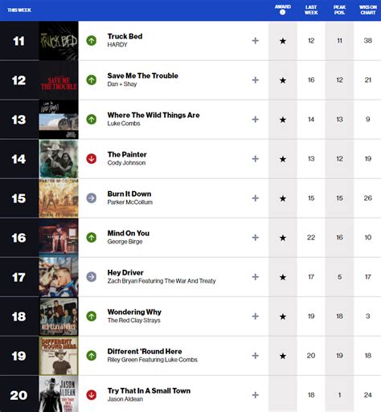
Task: Open the Truck Bed album cover thumbnail
Action: point(59,41)
